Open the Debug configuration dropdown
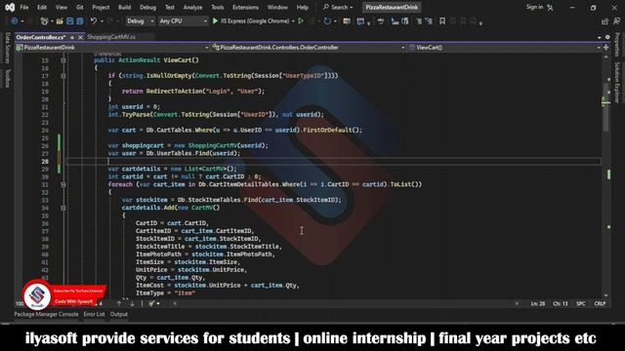 tap(141, 21)
